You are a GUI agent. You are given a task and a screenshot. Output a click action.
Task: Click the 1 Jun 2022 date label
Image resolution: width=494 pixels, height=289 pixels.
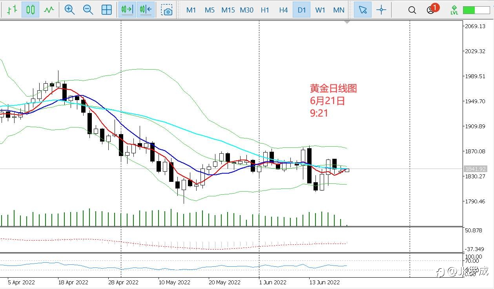pos(273,282)
